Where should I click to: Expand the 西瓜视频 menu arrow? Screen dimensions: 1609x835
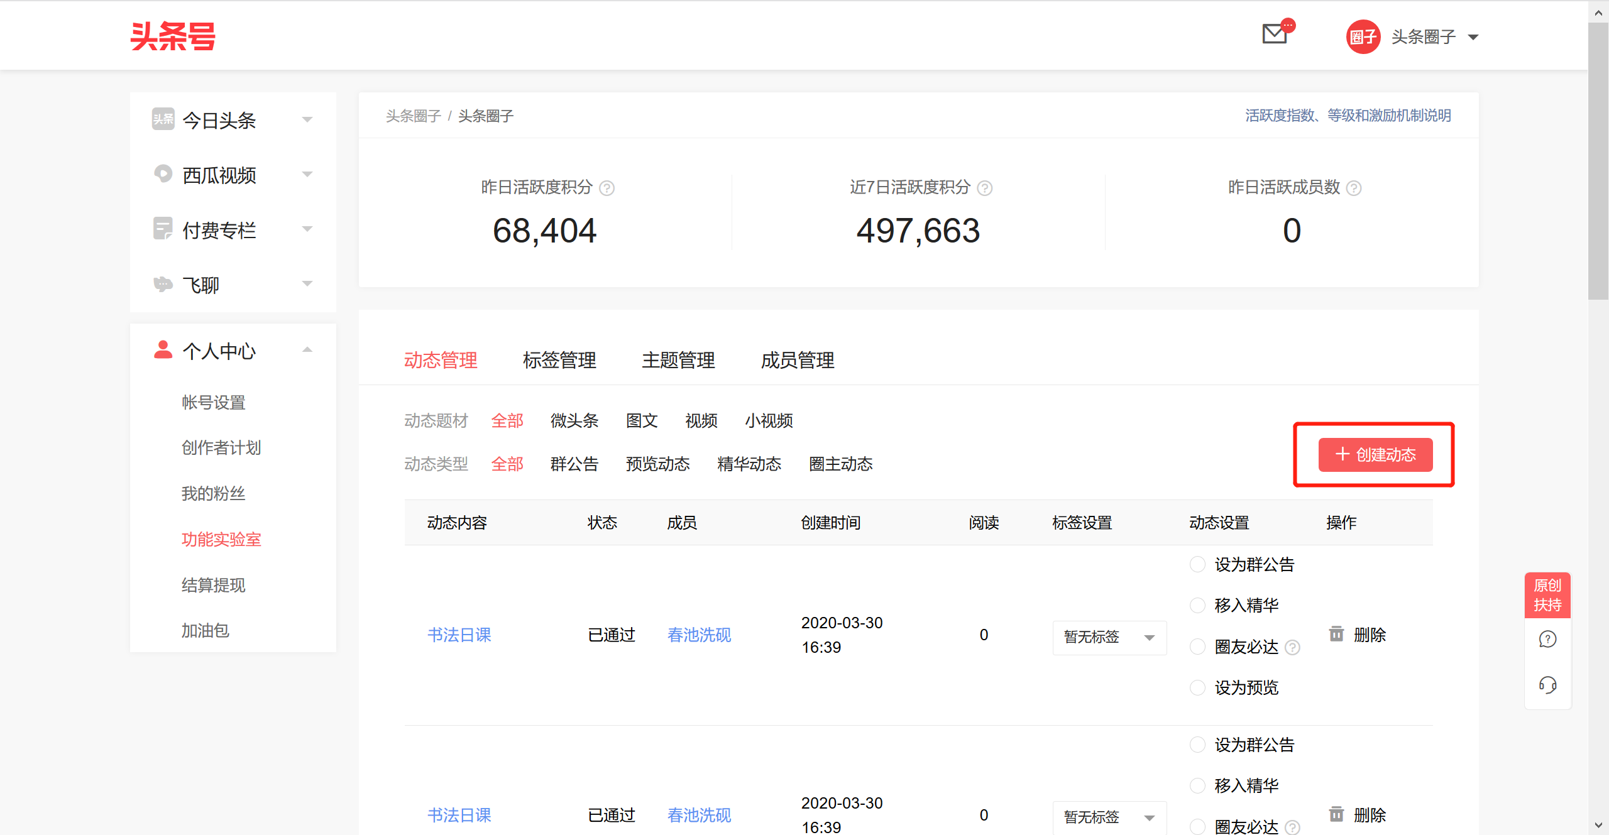pos(307,174)
